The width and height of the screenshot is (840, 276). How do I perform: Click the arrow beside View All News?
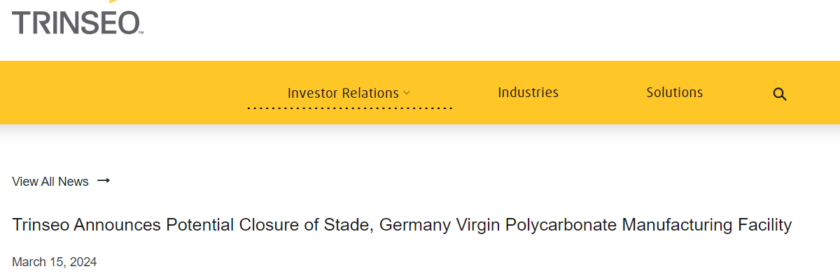104,181
